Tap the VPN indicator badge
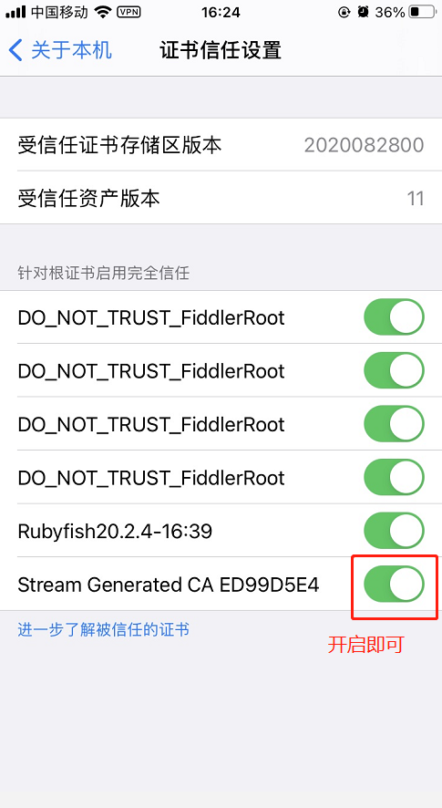 coord(128,13)
